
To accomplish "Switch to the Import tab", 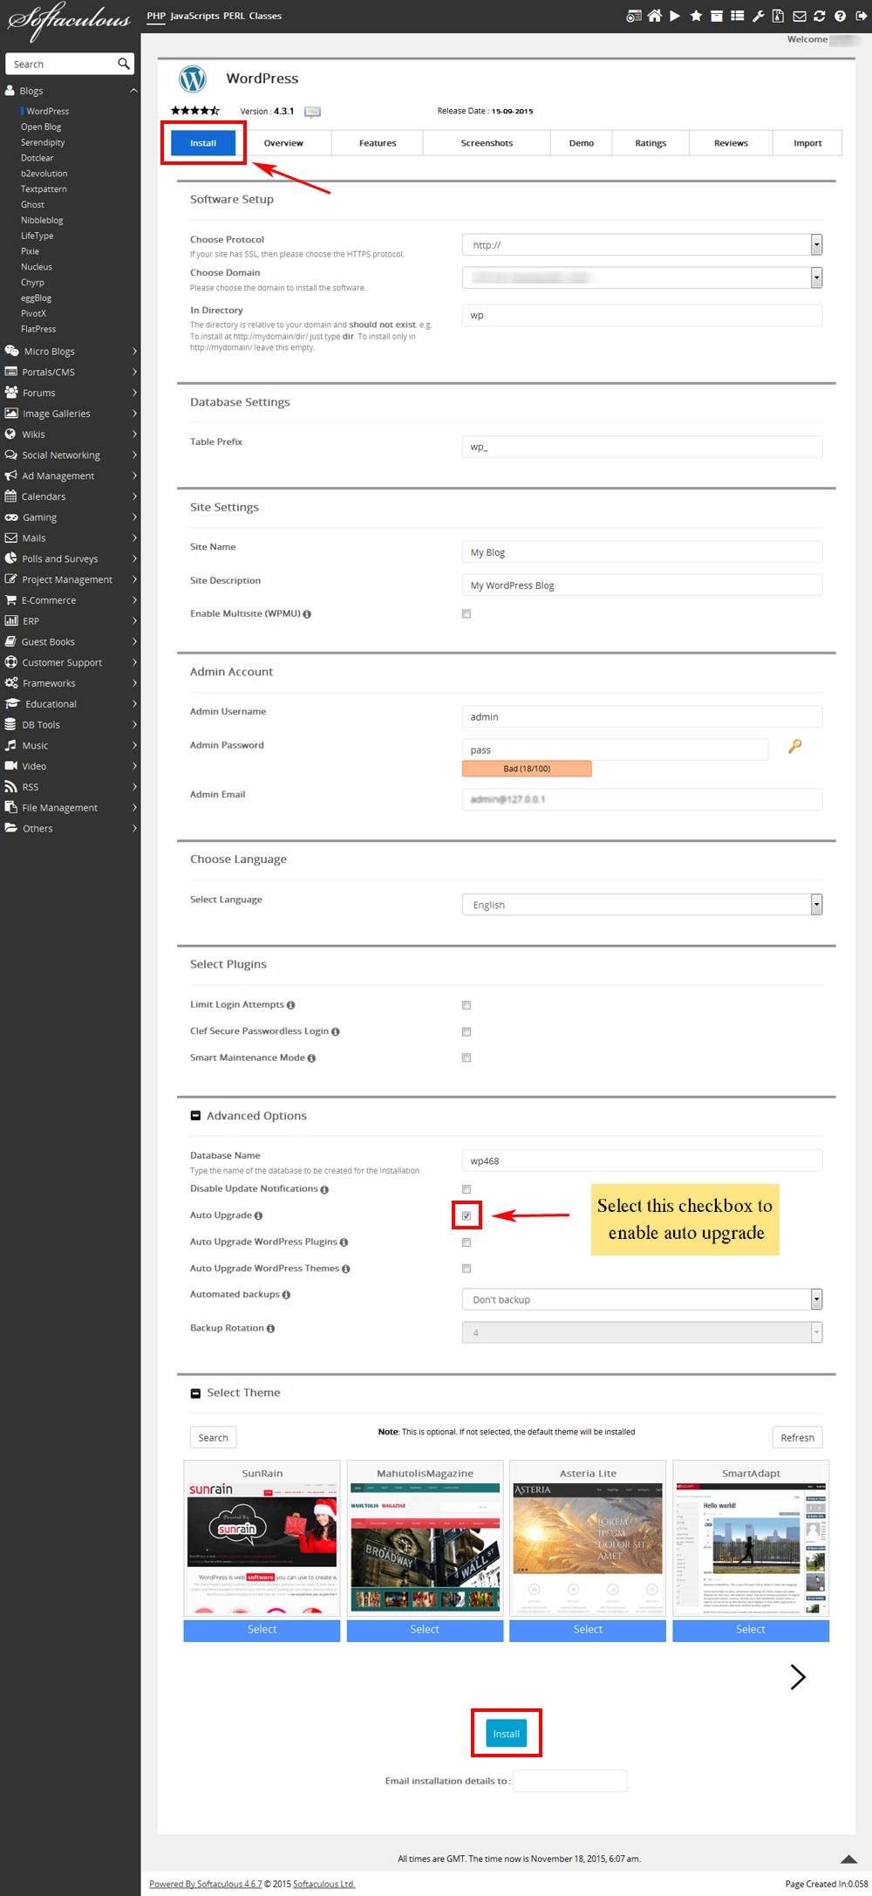I will (807, 143).
